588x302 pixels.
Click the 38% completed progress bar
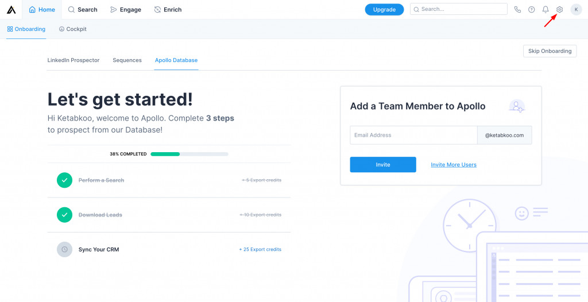[x=189, y=154]
